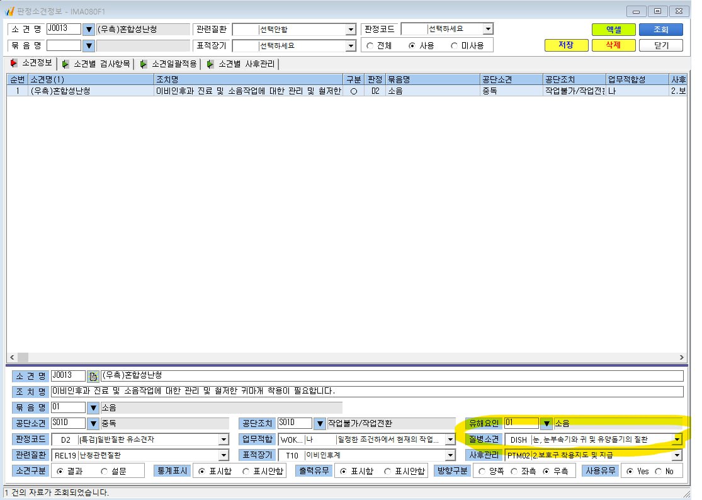Screen dimensions: 702x500
Task: Choose 좌측 for 방향구분
Action: tap(514, 472)
